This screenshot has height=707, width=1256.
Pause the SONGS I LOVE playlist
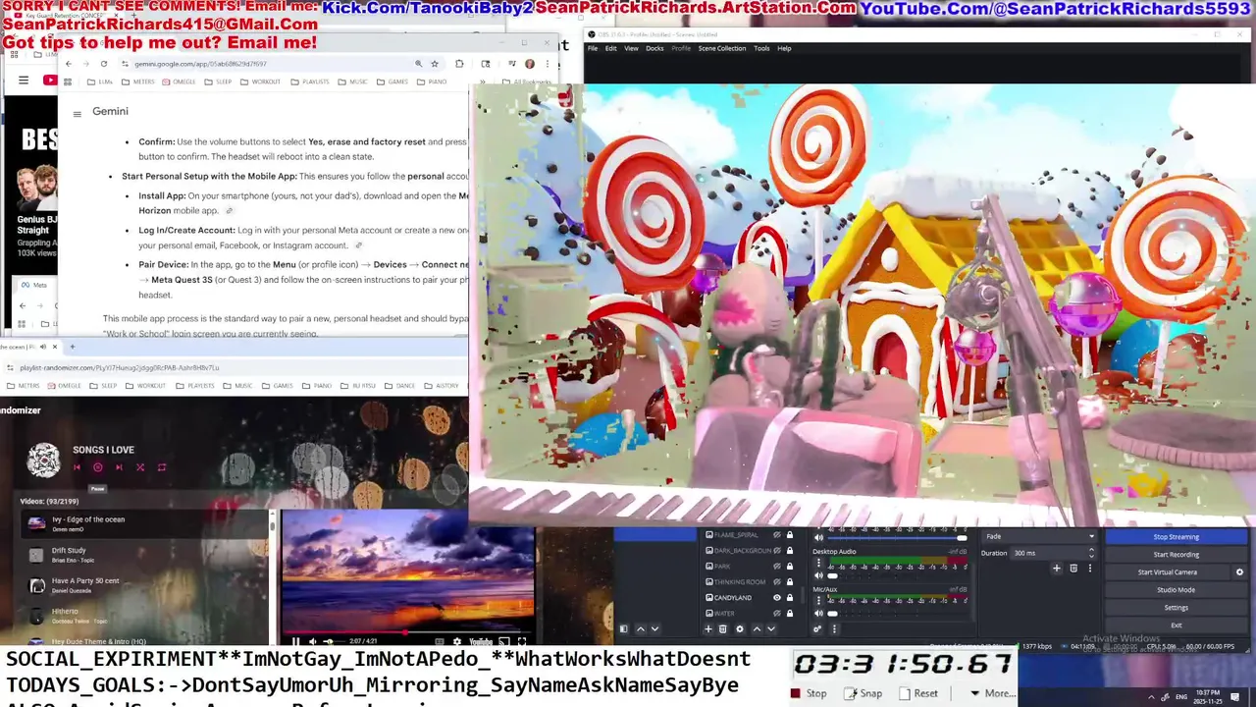[97, 467]
